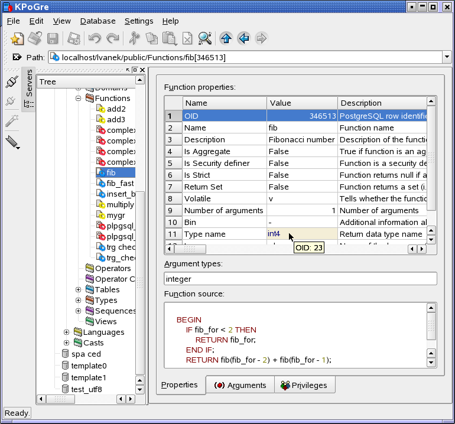This screenshot has width=455, height=424.
Task: Switch to the Arguments tab
Action: 240,385
